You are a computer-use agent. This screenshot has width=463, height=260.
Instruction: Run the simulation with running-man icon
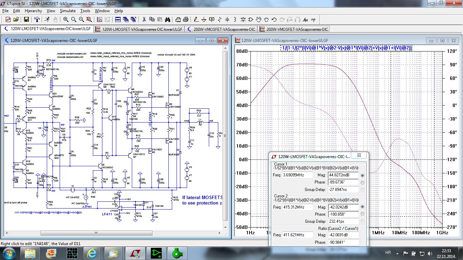tap(47, 19)
